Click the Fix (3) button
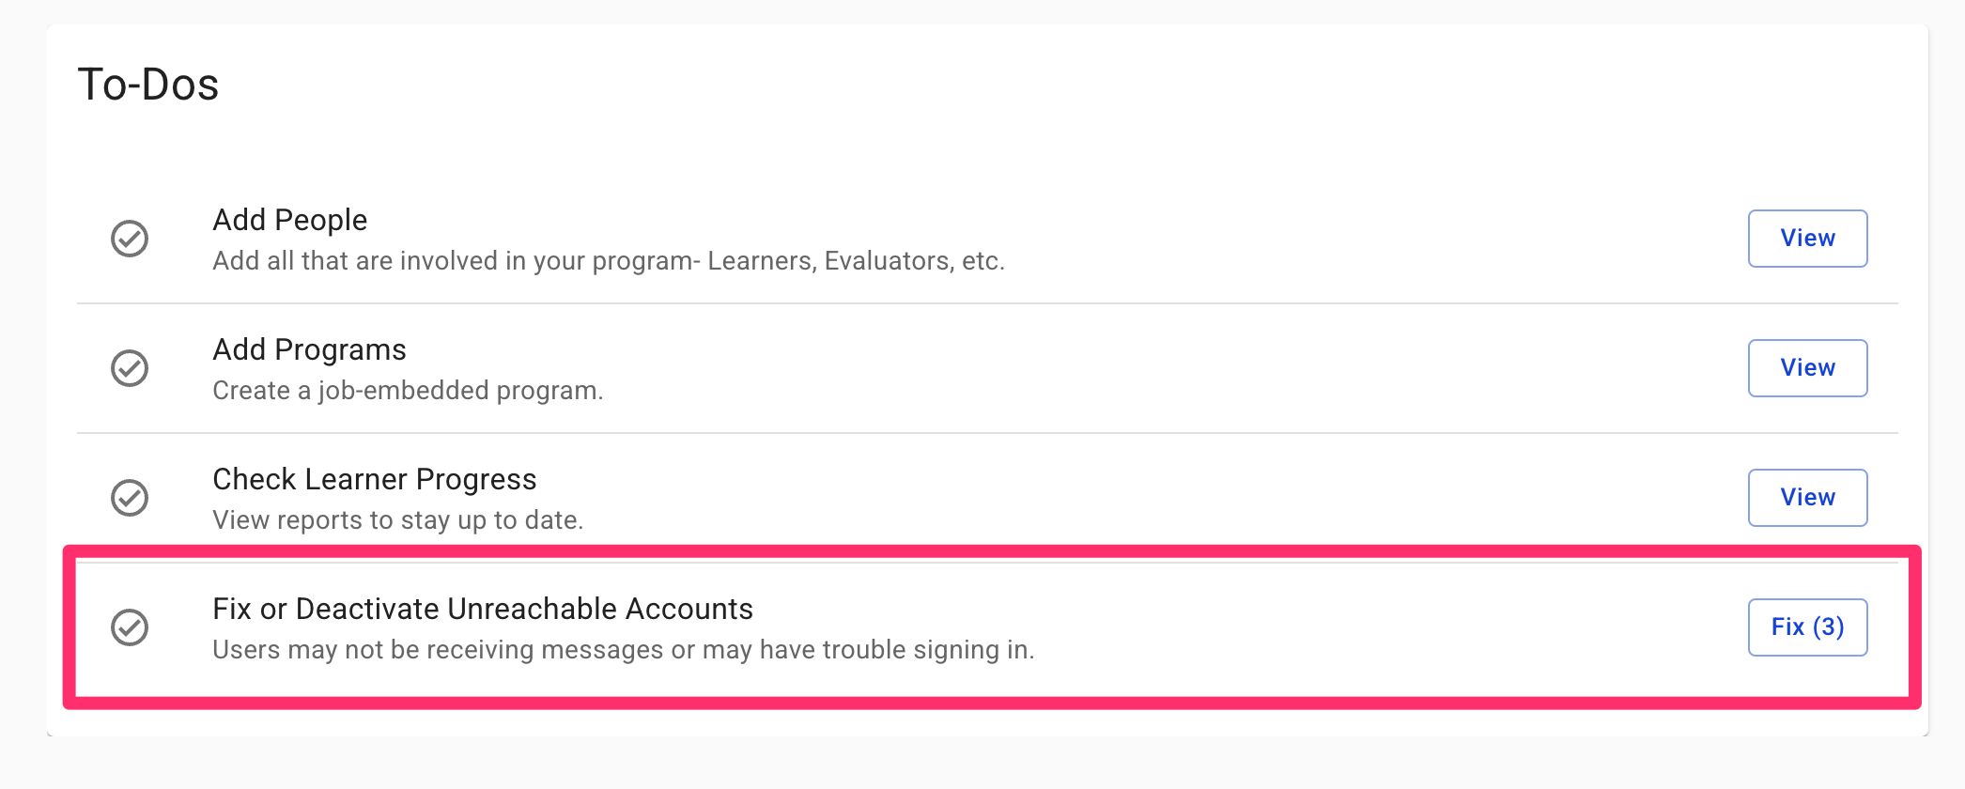 click(1807, 627)
